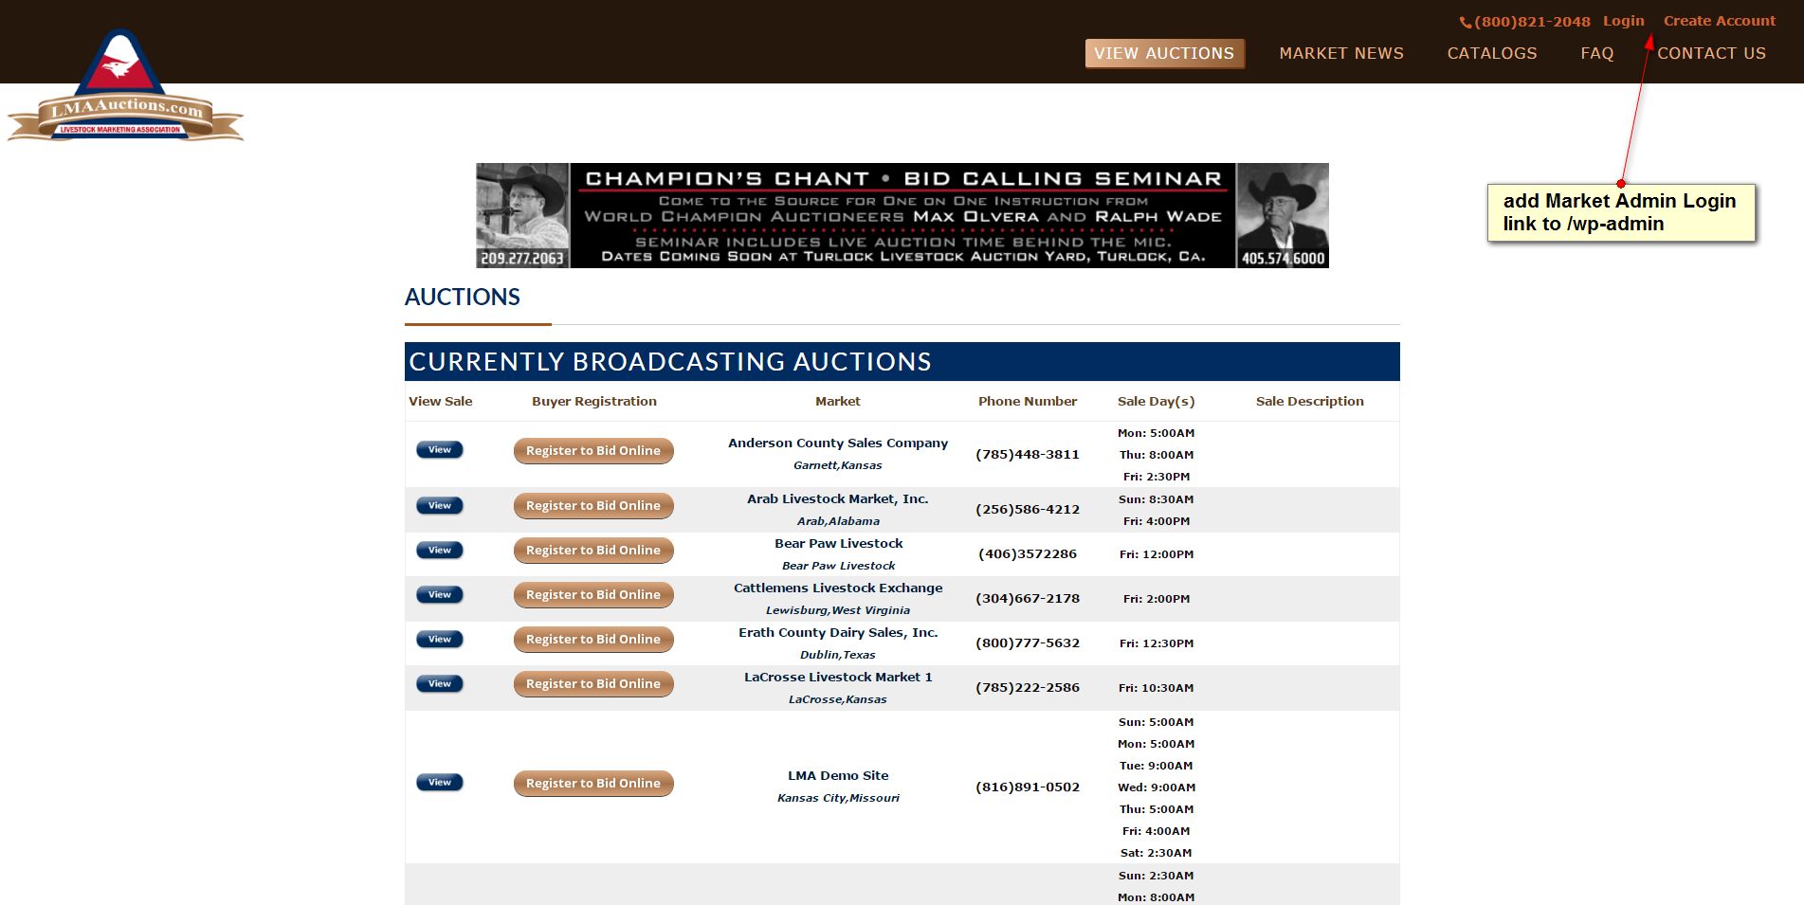Click the LMAAuctions.com logo

[x=125, y=87]
